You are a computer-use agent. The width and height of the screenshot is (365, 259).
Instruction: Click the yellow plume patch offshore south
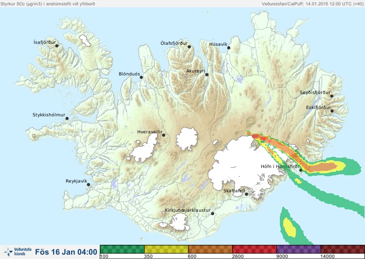tap(290, 228)
